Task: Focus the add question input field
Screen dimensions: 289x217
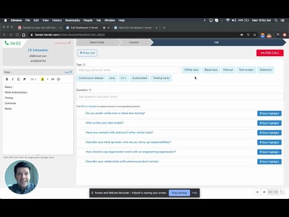Action: tap(180, 96)
